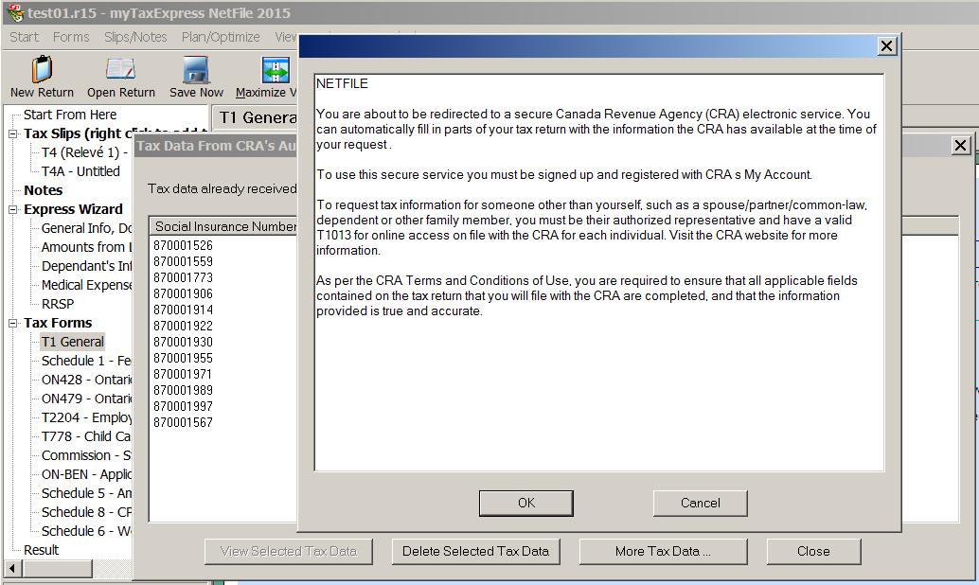The image size is (979, 585).
Task: Select SIN 870001906 row
Action: [183, 294]
